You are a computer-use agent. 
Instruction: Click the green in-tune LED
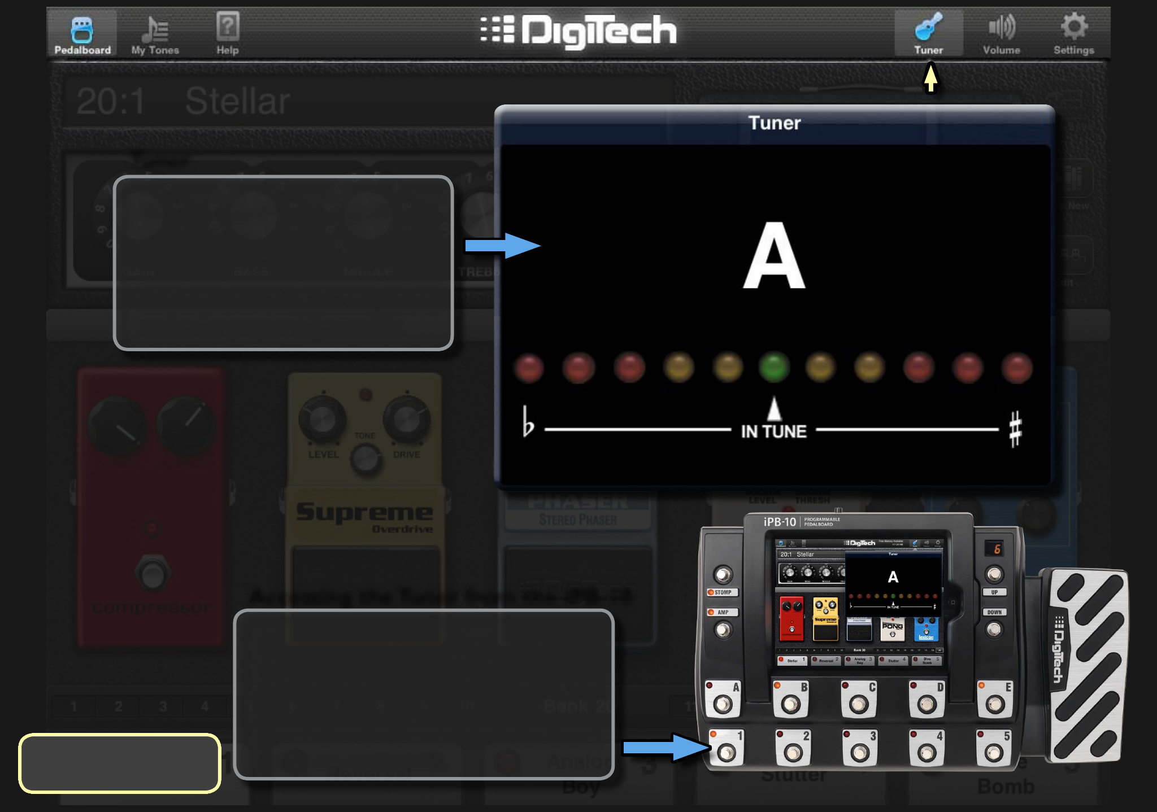click(x=774, y=368)
